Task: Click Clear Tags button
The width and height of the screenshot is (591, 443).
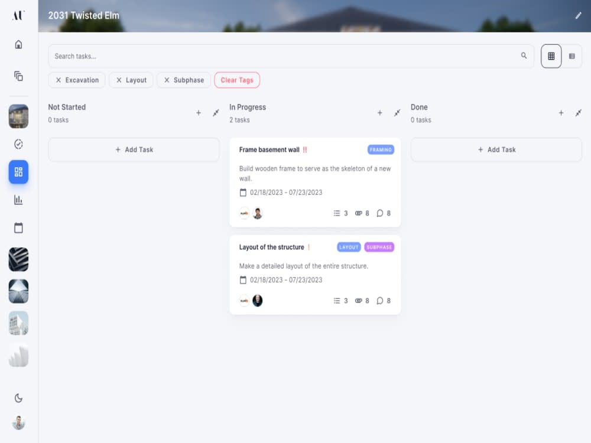Action: pyautogui.click(x=237, y=80)
